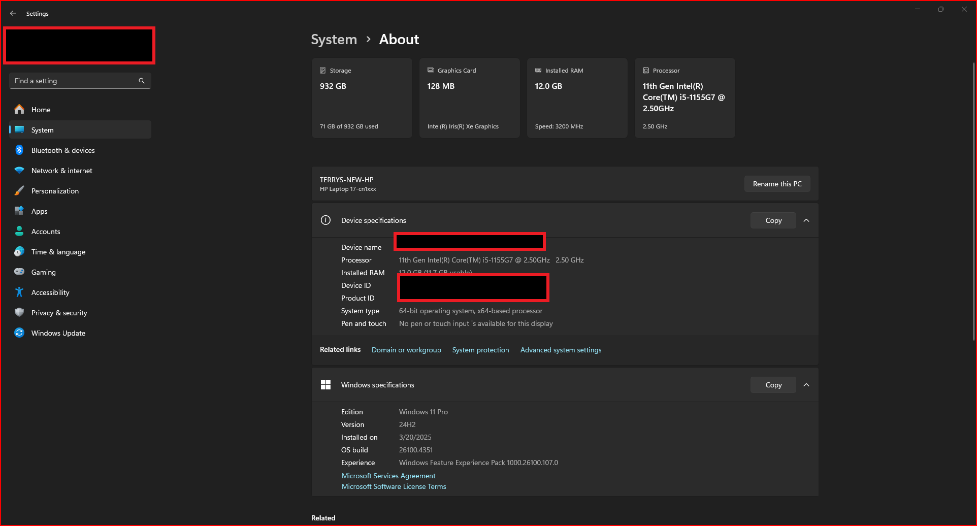Open Advanced system settings link
The width and height of the screenshot is (977, 526).
(x=561, y=350)
